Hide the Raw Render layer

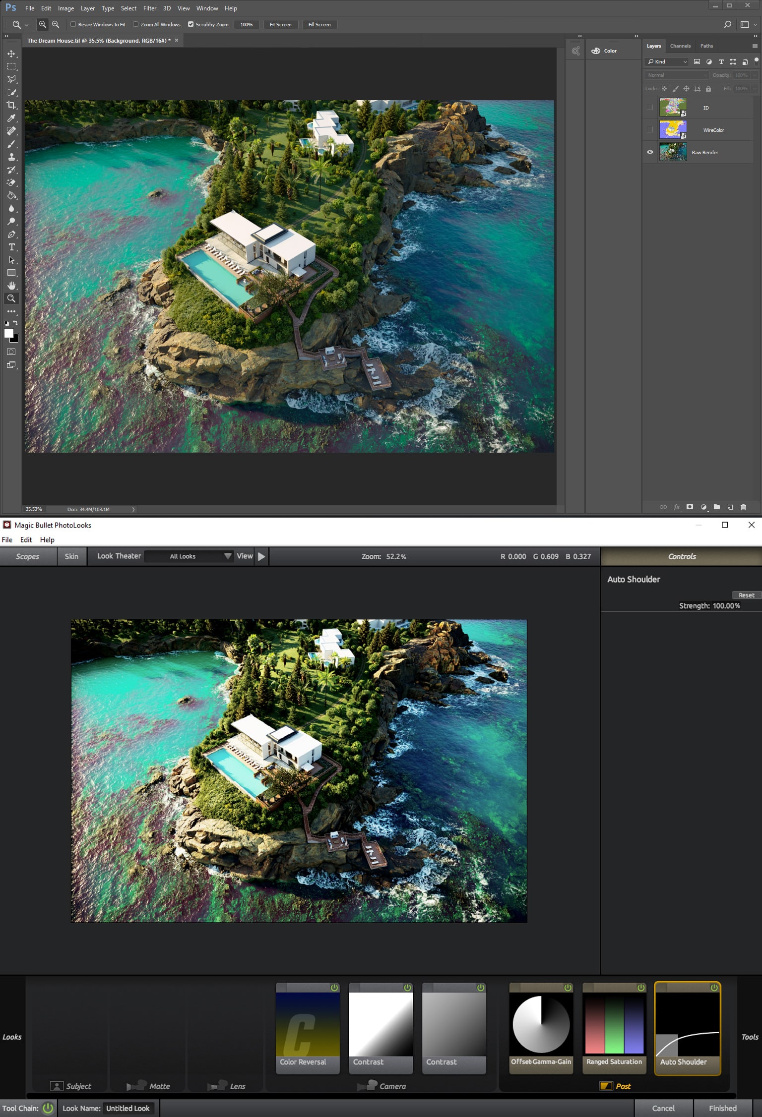click(x=650, y=152)
